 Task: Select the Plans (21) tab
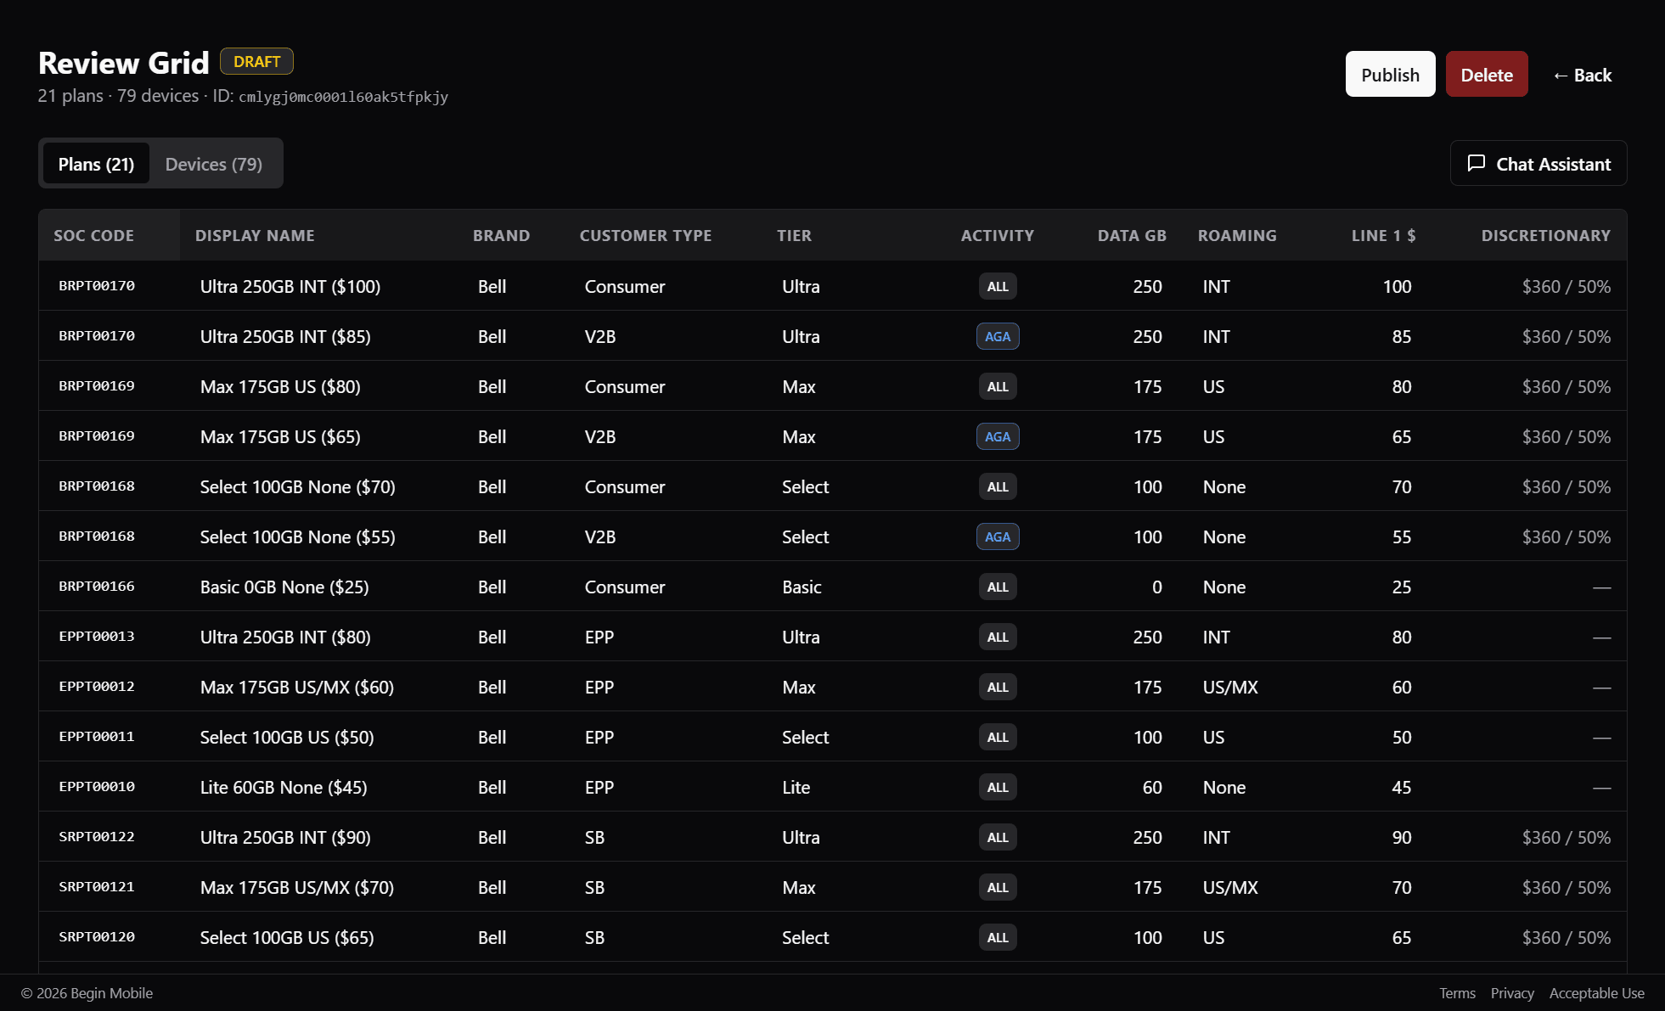[x=95, y=163]
